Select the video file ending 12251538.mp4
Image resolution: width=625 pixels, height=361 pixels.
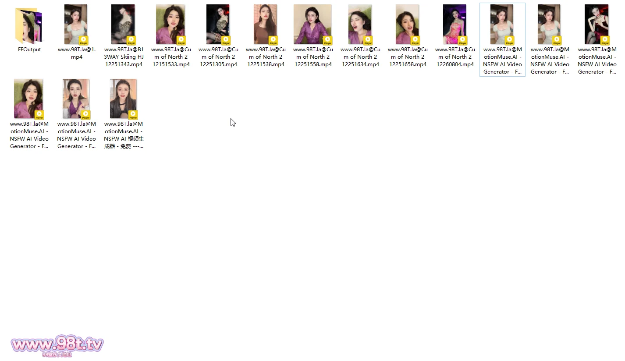(x=265, y=24)
